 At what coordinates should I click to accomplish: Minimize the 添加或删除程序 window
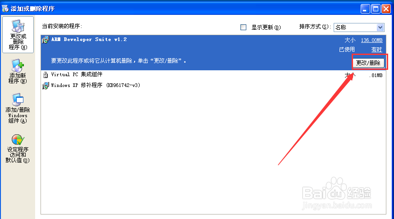coord(365,9)
